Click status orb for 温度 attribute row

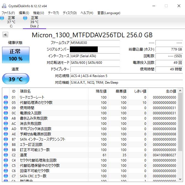pos(6,155)
